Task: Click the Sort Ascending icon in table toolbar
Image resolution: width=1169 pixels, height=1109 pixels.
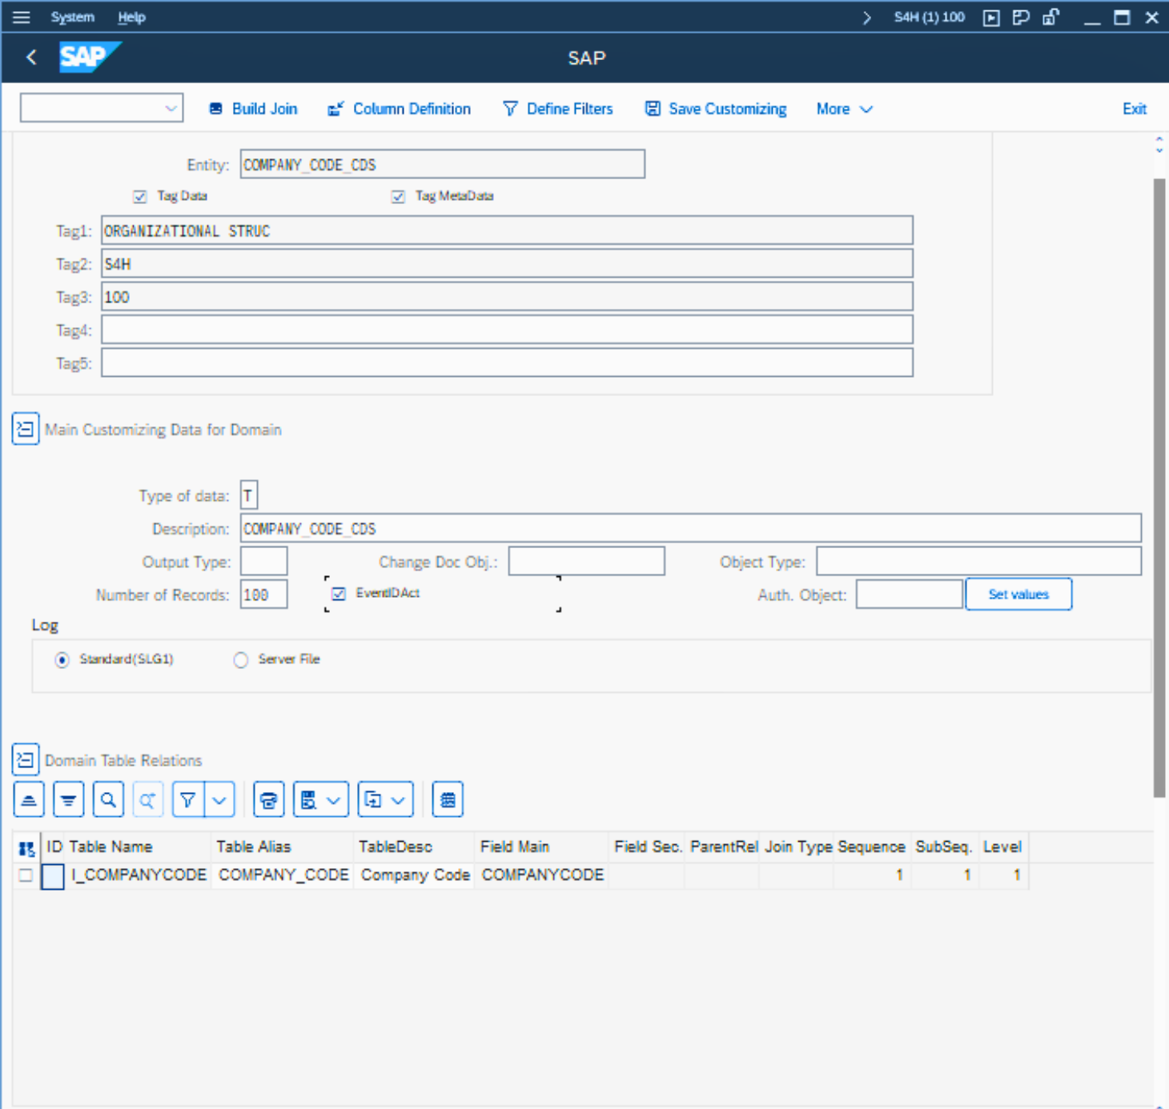Action: pyautogui.click(x=29, y=799)
